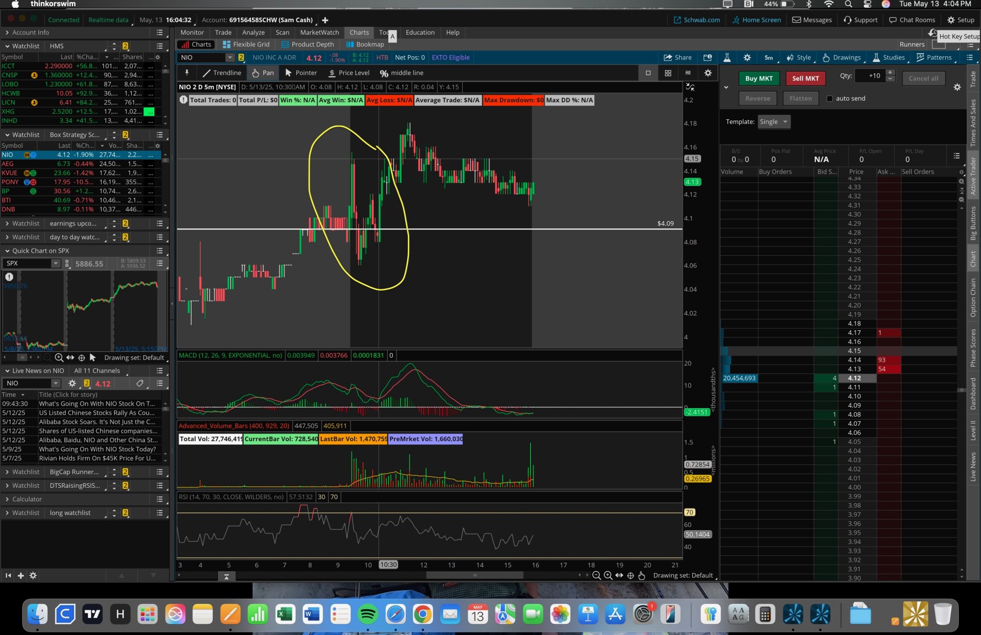Click the yellow 2 link color on HMS watchlist
Viewport: 981px width, 635px height.
[125, 47]
